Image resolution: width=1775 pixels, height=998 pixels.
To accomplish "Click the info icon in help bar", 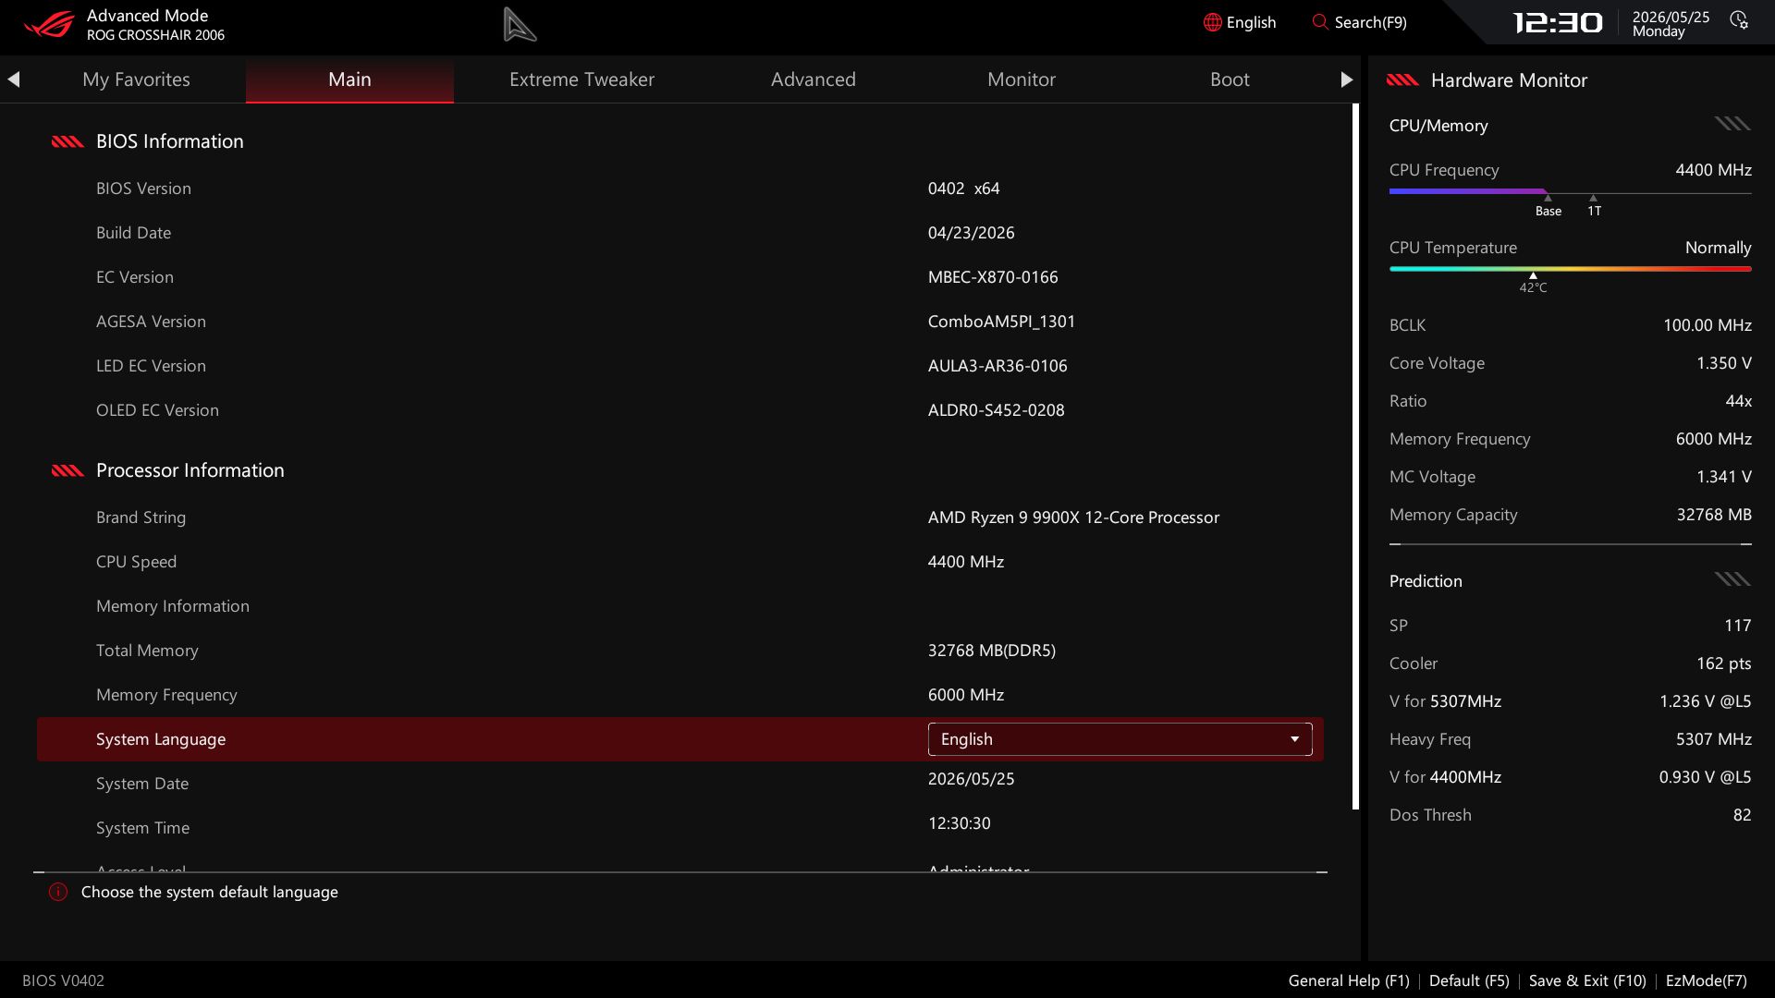I will [x=58, y=892].
